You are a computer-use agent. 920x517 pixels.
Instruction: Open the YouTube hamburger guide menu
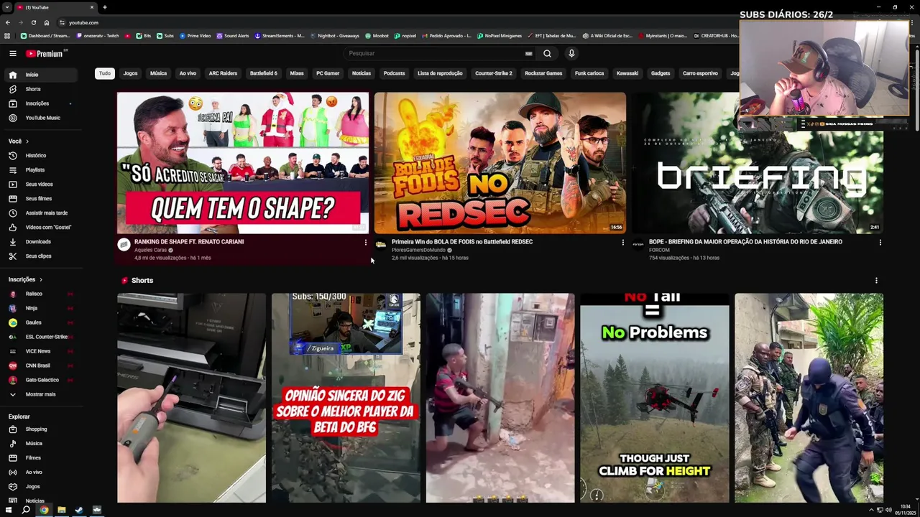(12, 53)
